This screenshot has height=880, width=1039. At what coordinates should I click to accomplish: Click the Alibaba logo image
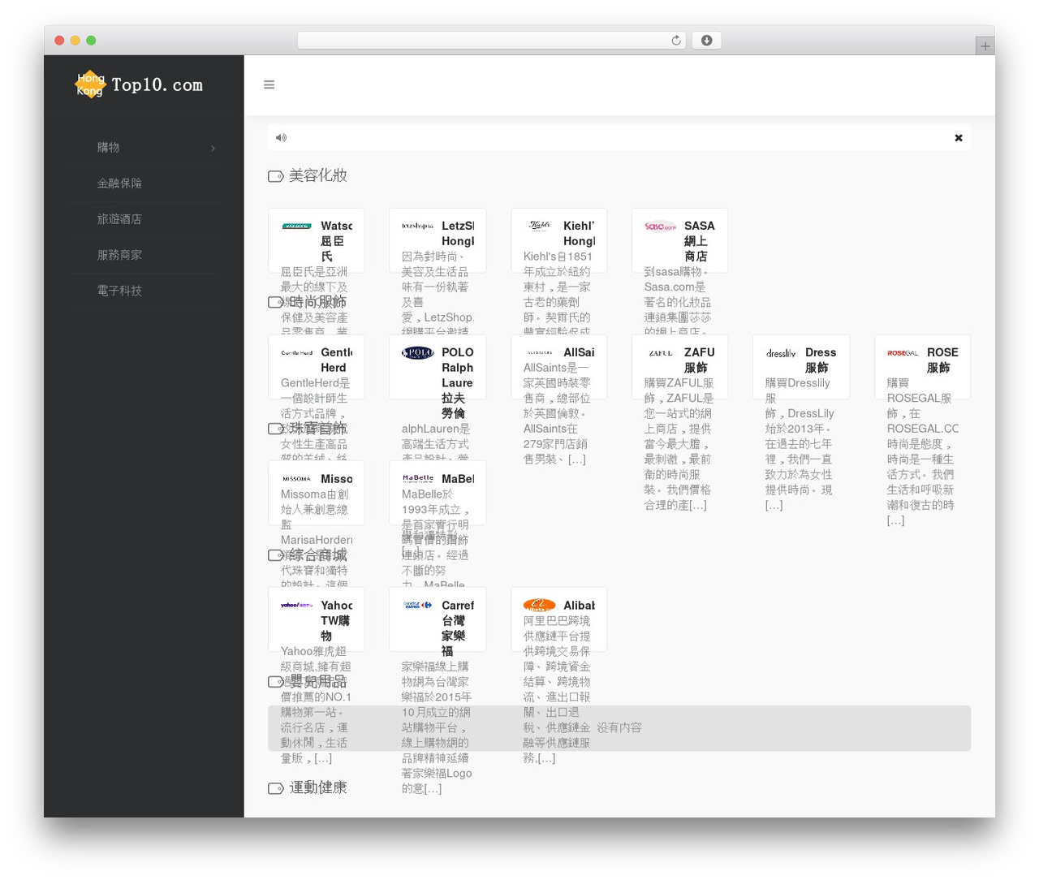(540, 606)
